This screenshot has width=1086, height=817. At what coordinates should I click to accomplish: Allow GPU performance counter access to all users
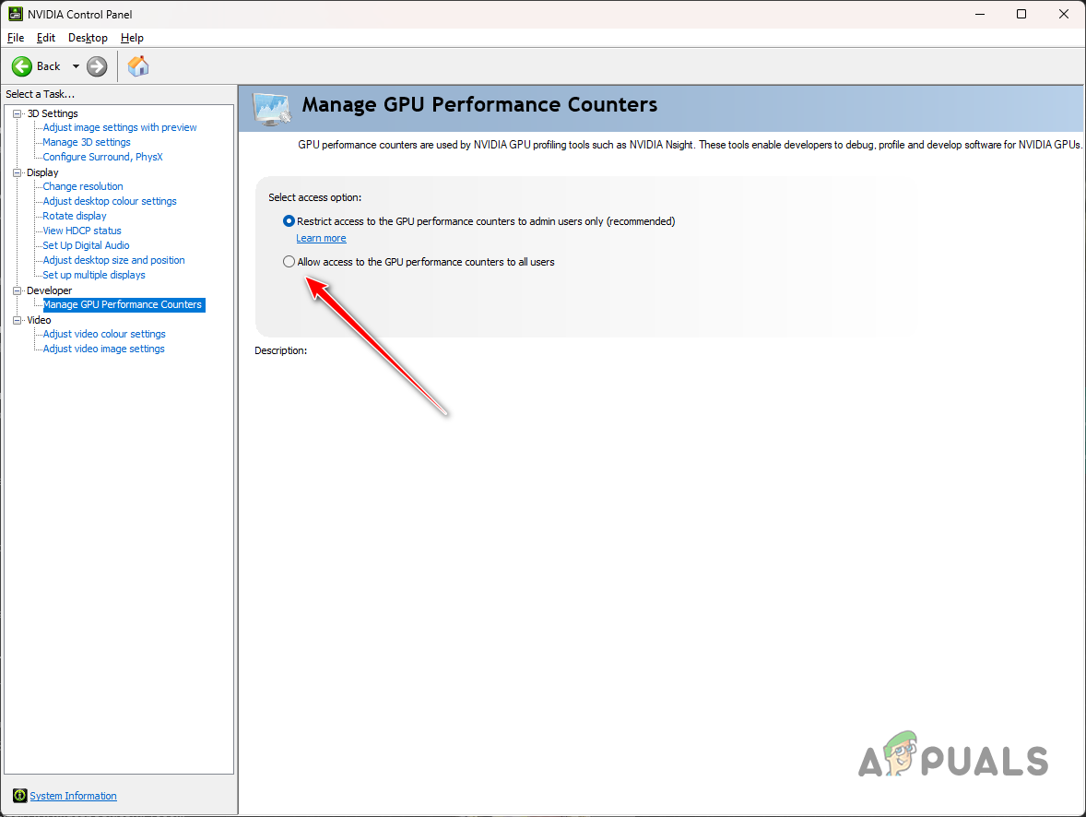(289, 261)
